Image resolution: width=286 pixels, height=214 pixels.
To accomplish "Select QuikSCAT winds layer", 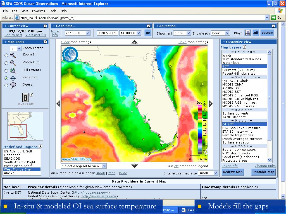I will (x=235, y=81).
